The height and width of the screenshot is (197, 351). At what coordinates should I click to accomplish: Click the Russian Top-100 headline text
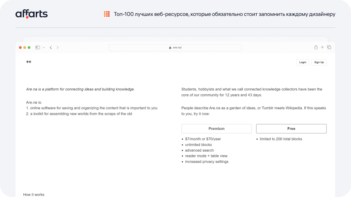(224, 14)
